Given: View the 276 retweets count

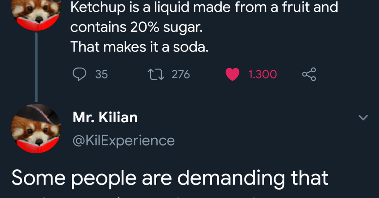Looking at the screenshot, I should (181, 74).
